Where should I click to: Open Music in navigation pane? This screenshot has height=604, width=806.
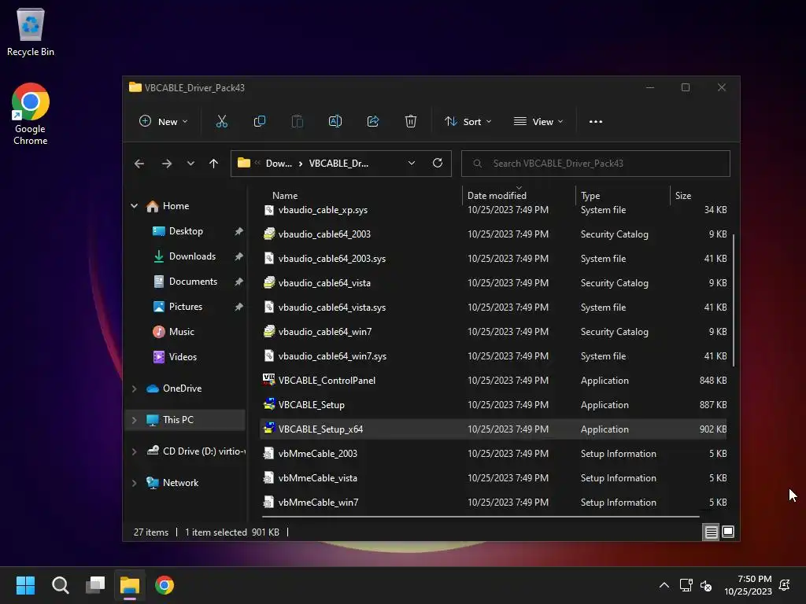coord(182,332)
